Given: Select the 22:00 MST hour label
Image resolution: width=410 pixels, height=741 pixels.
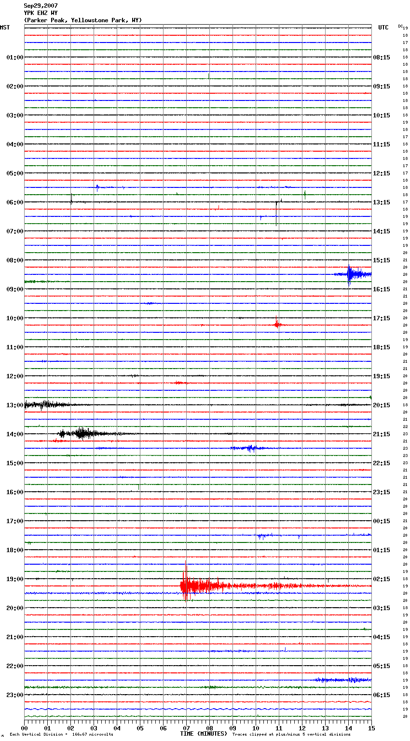Looking at the screenshot, I should [15, 666].
